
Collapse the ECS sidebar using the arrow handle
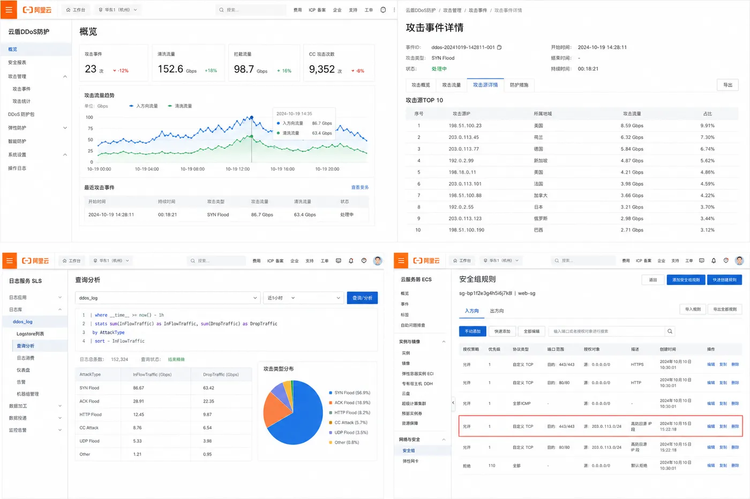453,402
